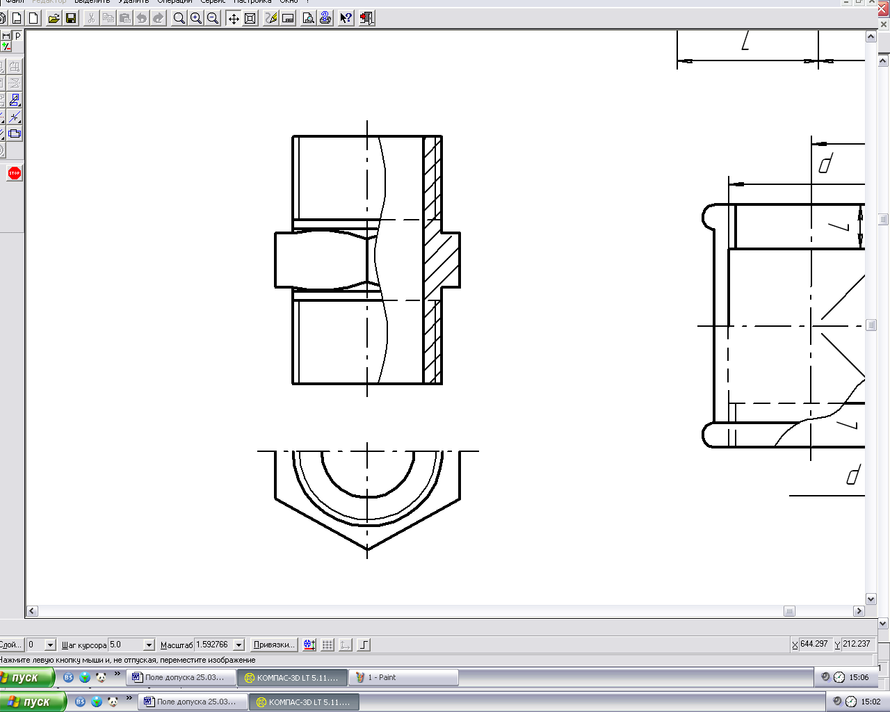Open the Операции menu
Screen dimensions: 890x712
tap(175, 2)
